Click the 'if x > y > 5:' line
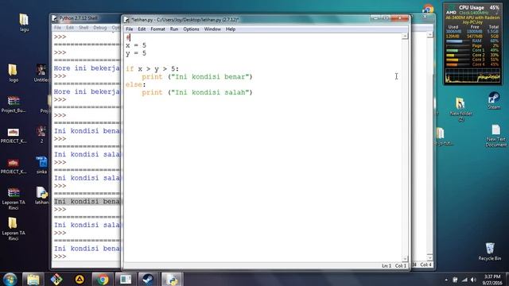The width and height of the screenshot is (509, 286). coord(152,69)
